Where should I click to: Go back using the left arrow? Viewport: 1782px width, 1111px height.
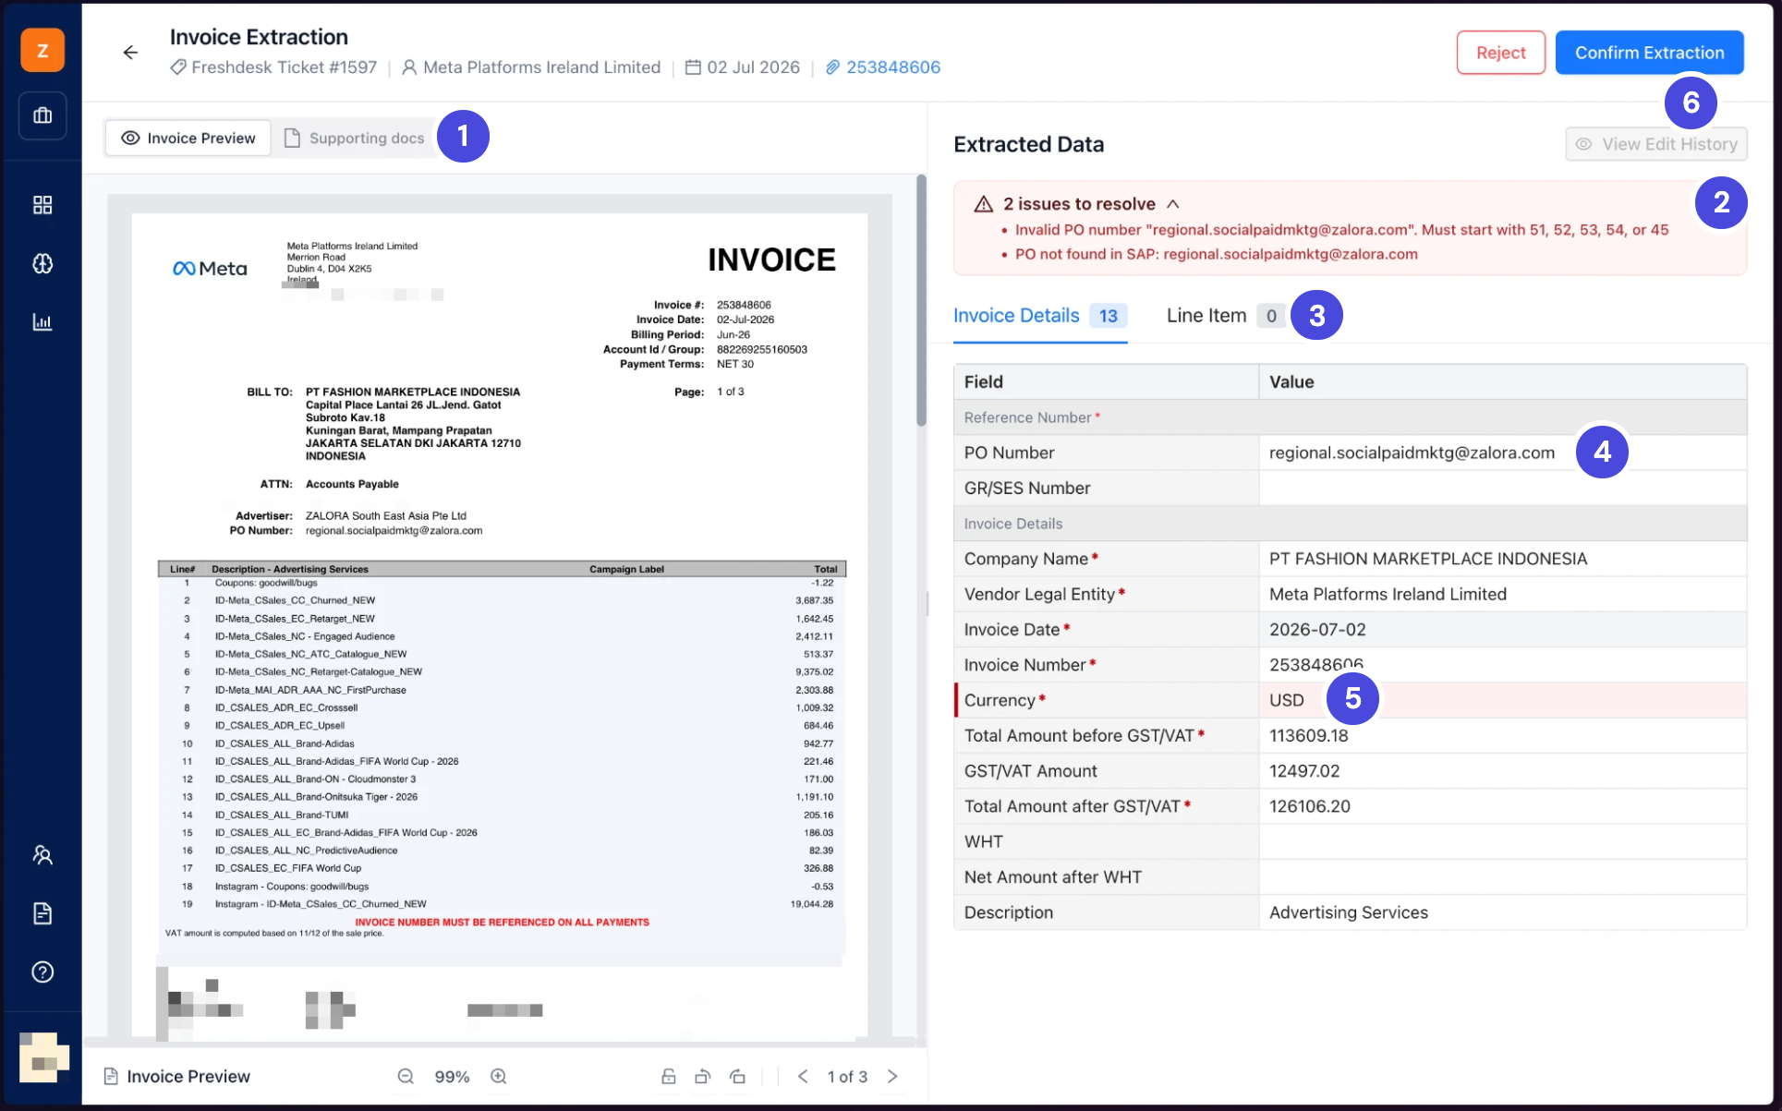click(130, 53)
